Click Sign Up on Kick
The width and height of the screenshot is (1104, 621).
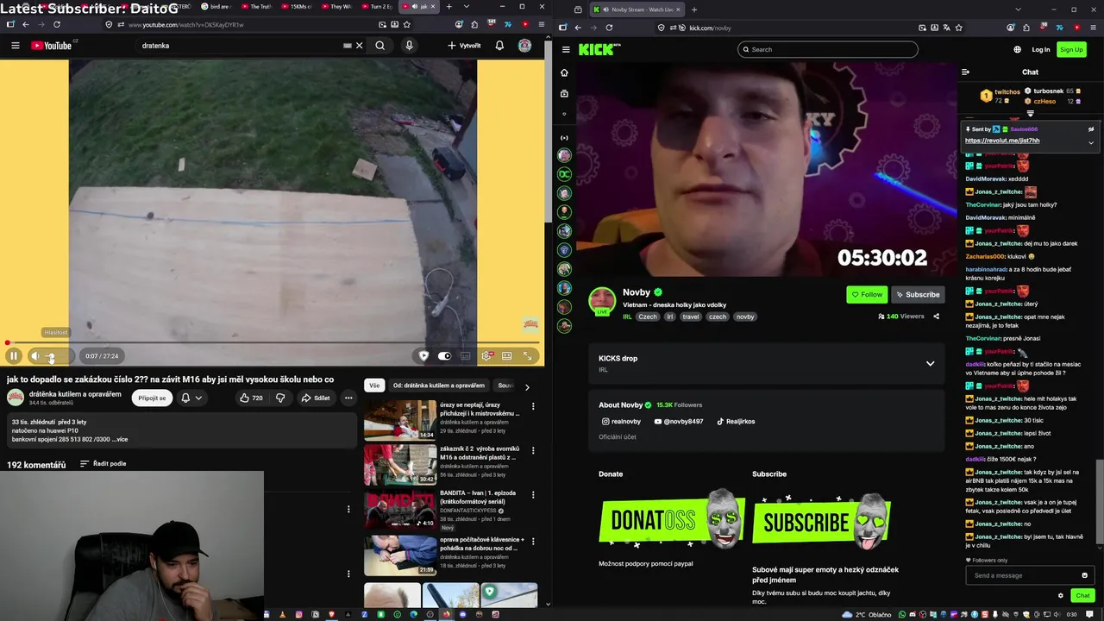pos(1071,49)
